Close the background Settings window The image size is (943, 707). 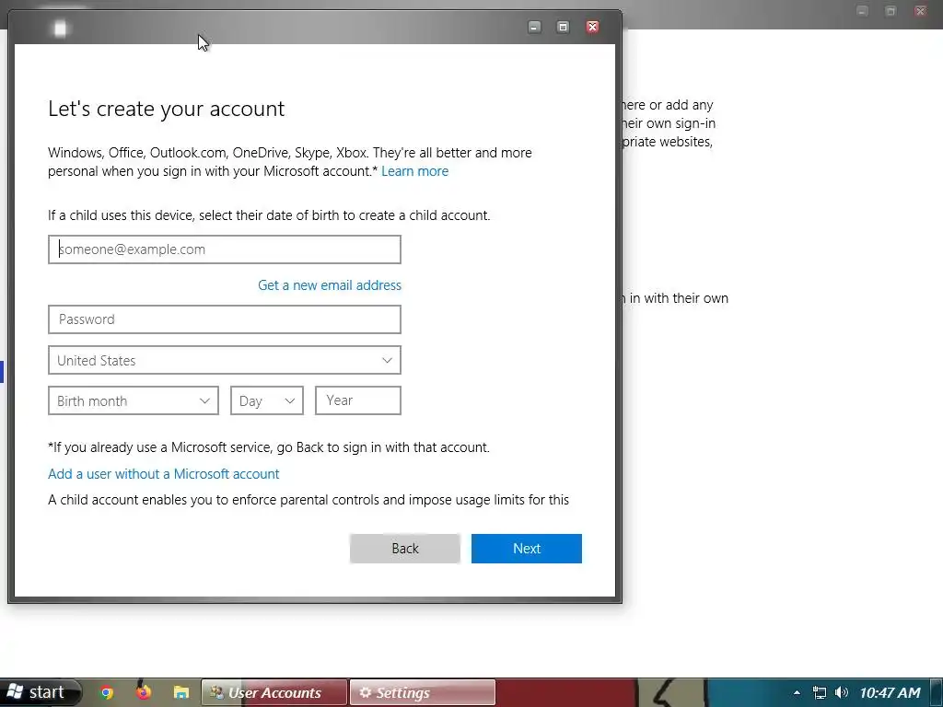pyautogui.click(x=920, y=11)
